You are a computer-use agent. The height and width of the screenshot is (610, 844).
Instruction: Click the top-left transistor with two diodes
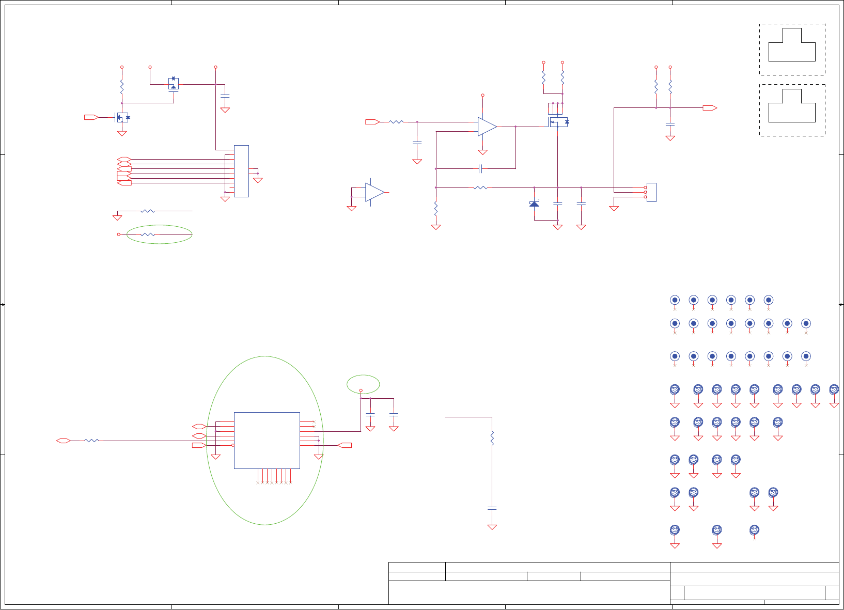(174, 84)
